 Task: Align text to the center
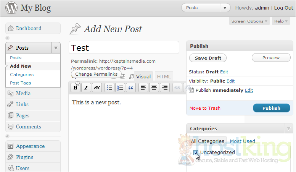pyautogui.click(x=154, y=88)
